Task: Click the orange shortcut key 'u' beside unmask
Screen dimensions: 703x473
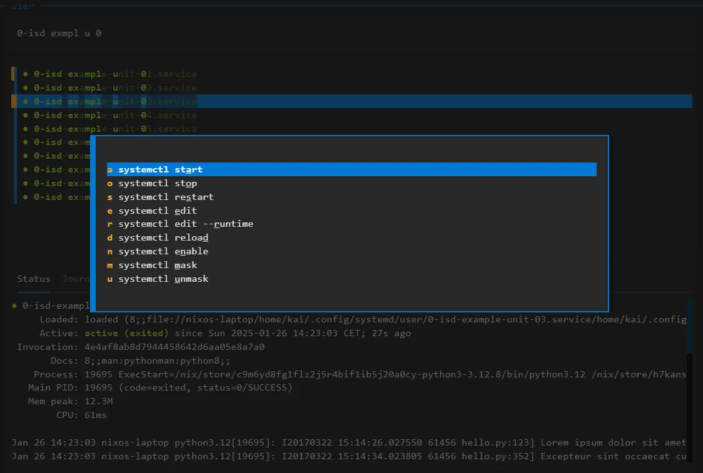Action: (x=110, y=279)
